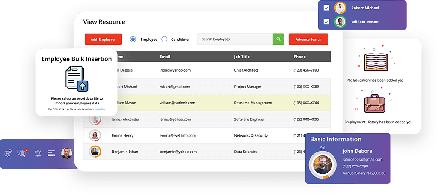
Task: Open the notifications bell icon
Action: click(38, 153)
